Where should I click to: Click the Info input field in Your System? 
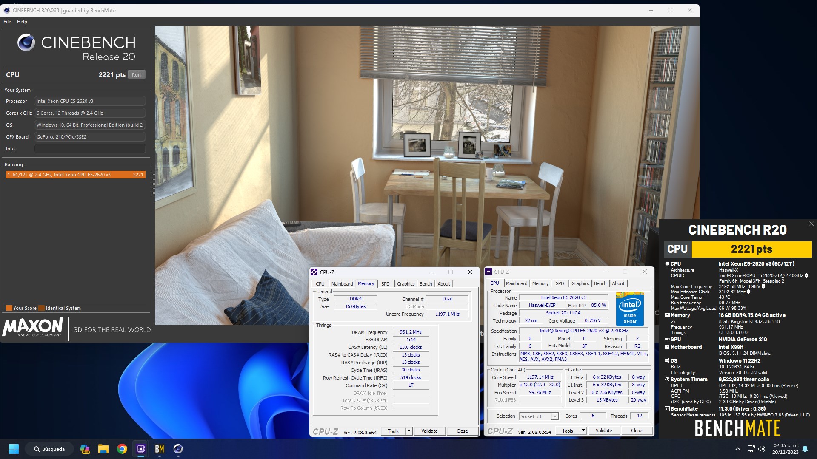[x=90, y=149]
